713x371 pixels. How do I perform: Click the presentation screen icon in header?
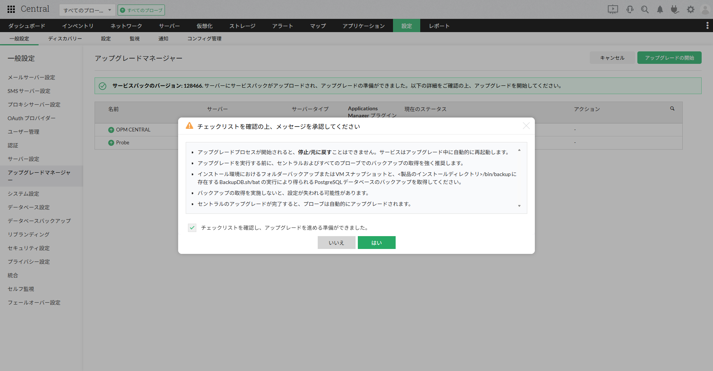613,9
